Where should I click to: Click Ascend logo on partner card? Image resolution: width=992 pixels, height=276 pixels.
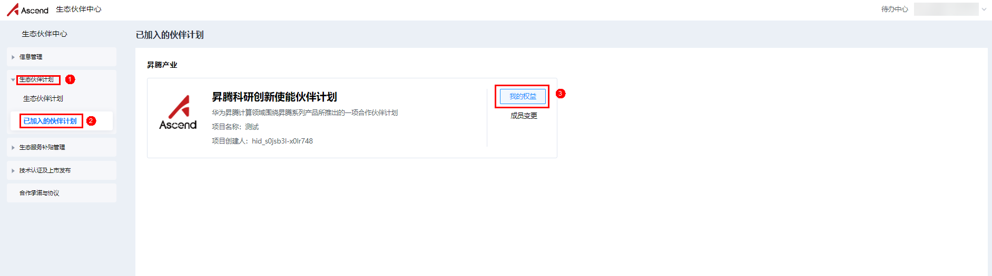pyautogui.click(x=178, y=112)
